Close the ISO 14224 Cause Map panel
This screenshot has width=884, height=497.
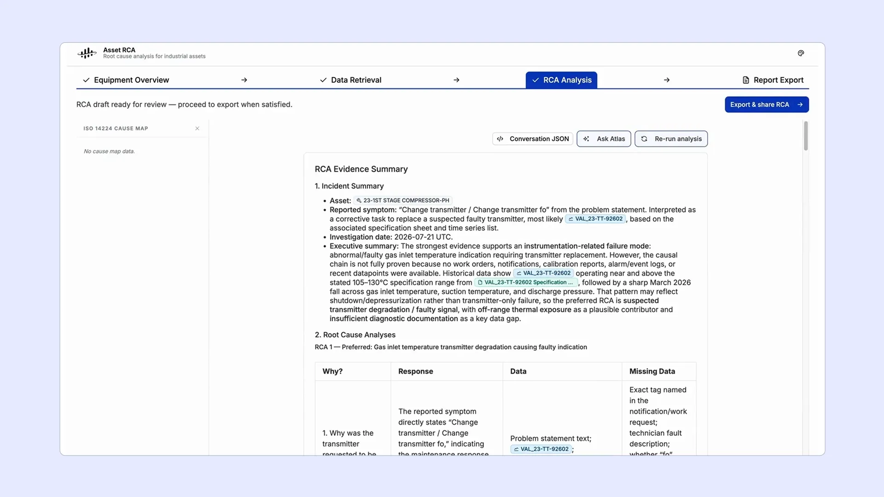(x=197, y=128)
